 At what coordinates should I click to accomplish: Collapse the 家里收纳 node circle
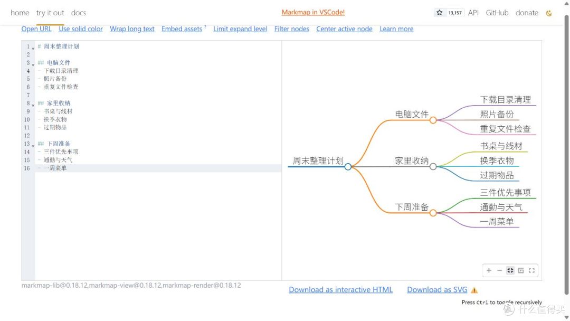click(x=433, y=167)
